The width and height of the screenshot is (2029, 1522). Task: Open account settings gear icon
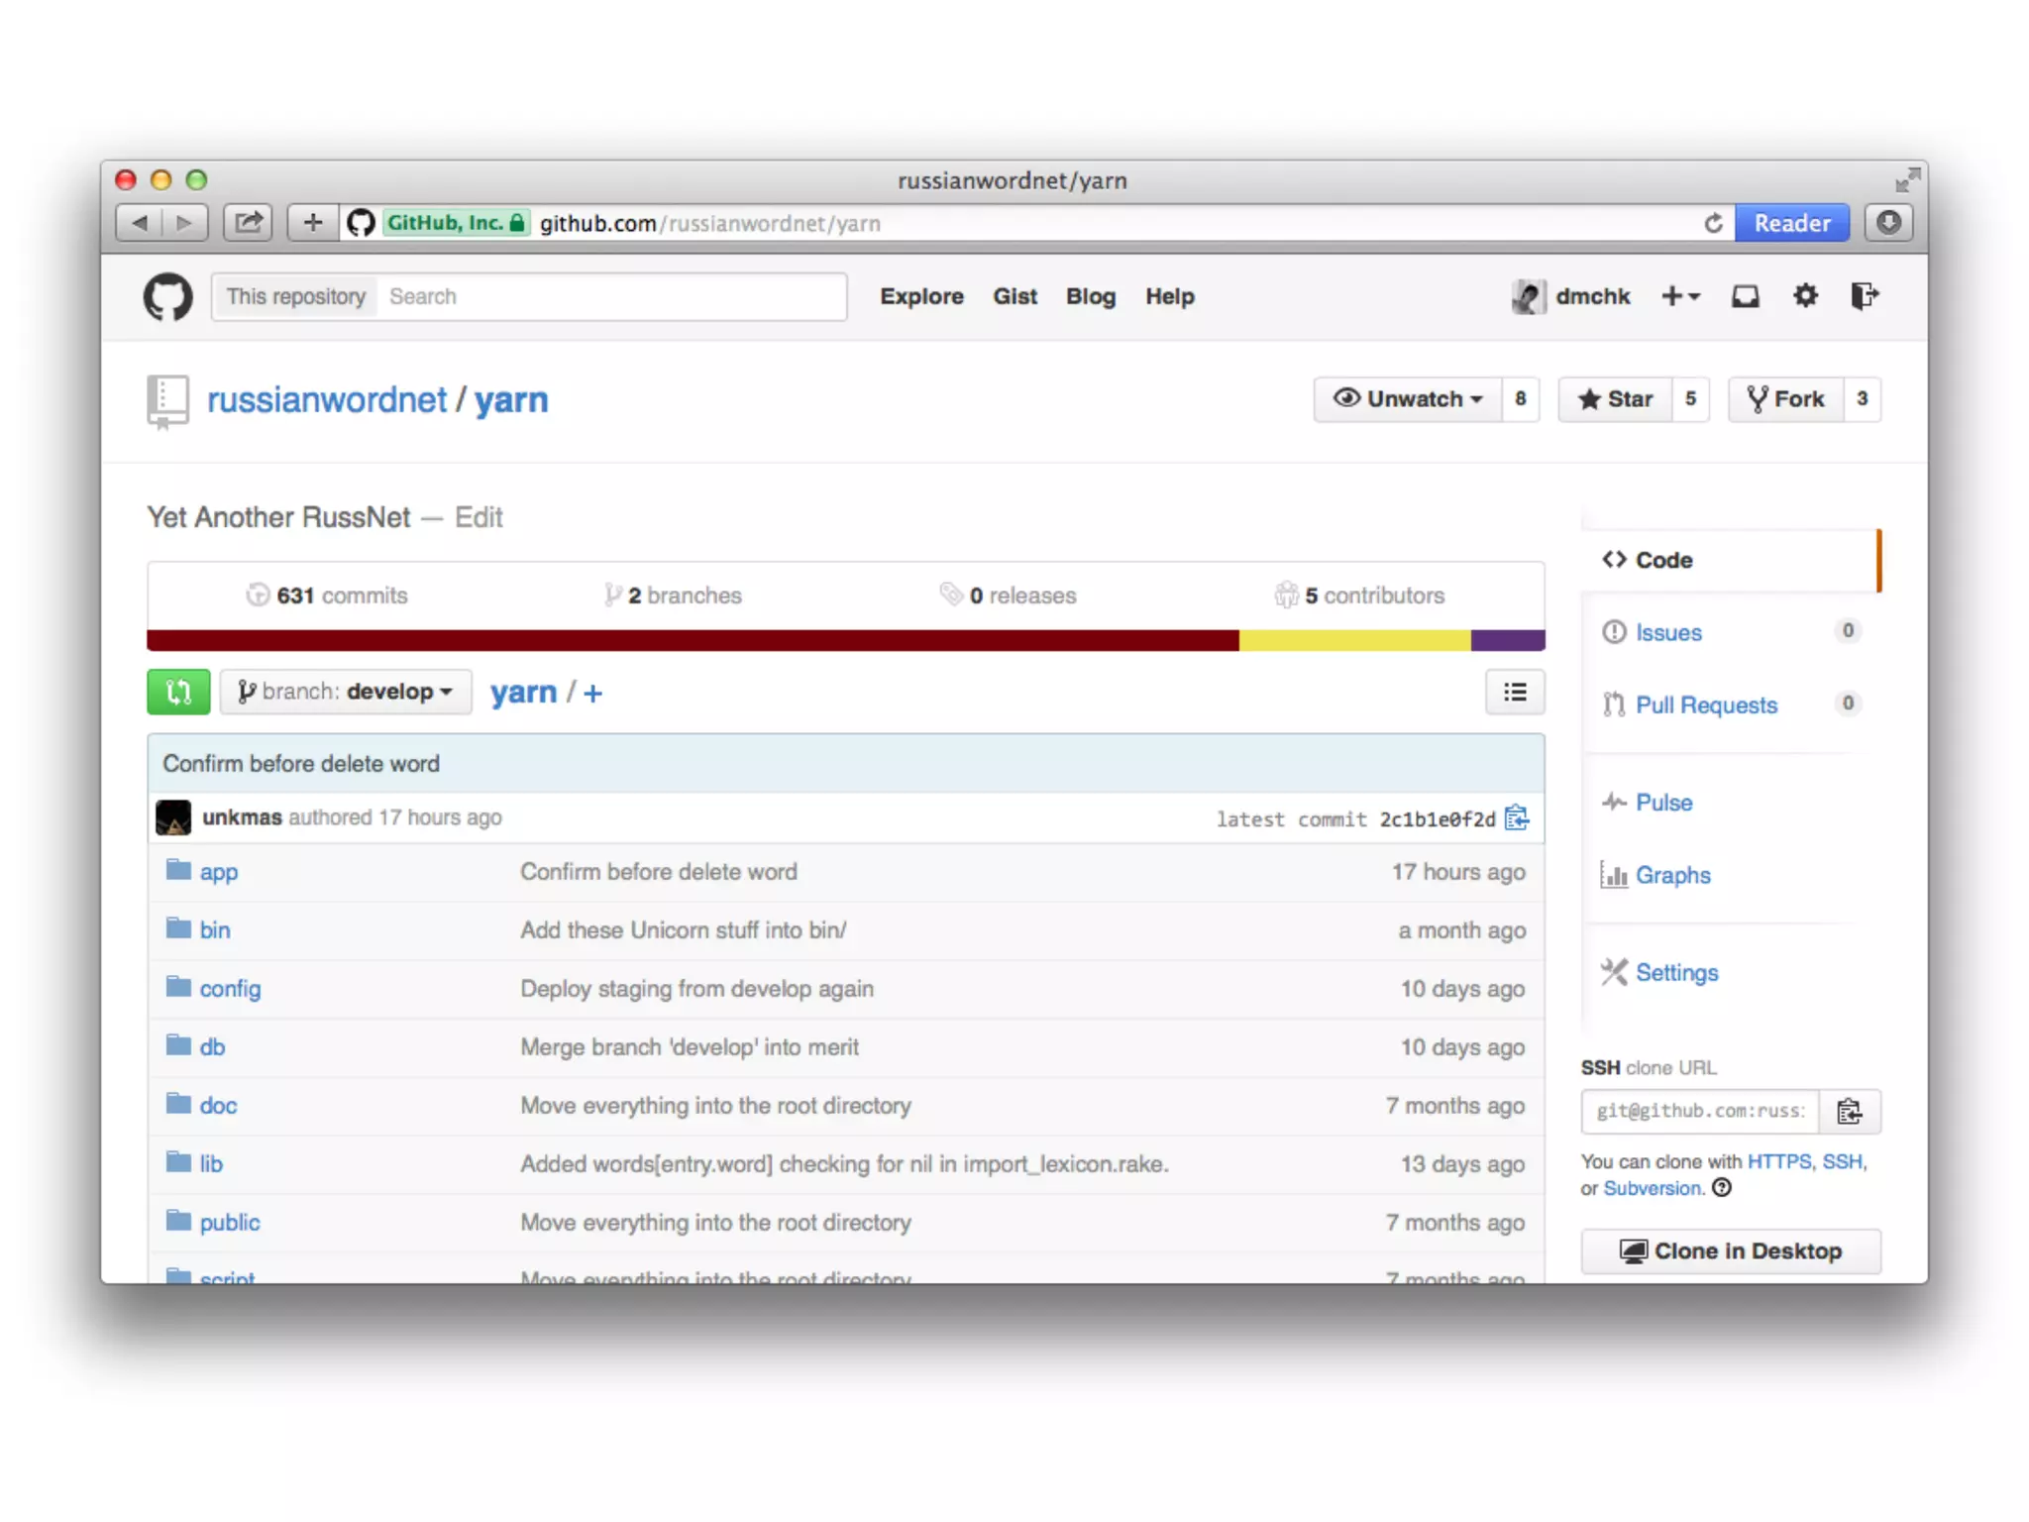[1805, 296]
